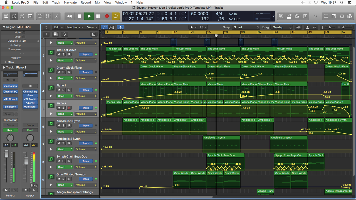Click the Low Latency Mode icon
356x200 pixels.
click(289, 16)
